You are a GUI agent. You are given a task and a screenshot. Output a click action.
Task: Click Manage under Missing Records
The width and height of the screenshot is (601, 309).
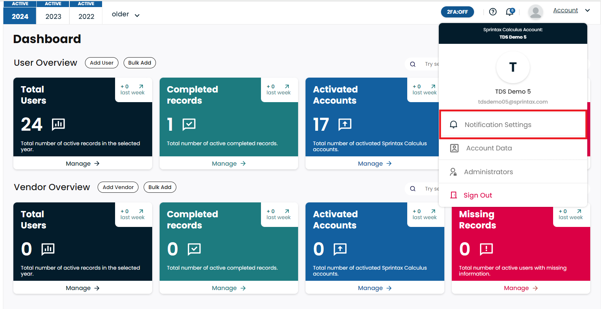pos(521,288)
